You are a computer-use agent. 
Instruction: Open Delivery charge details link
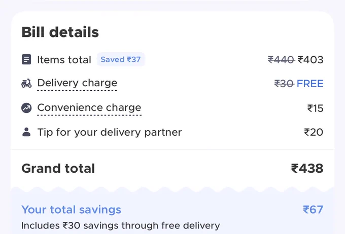tap(77, 83)
